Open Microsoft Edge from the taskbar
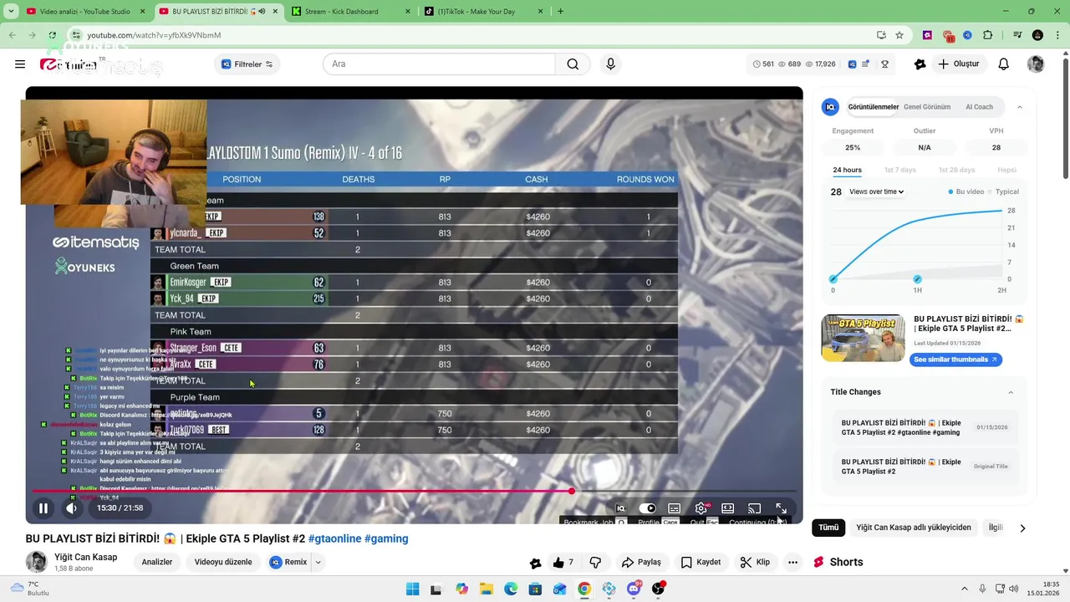The height and width of the screenshot is (602, 1070). coord(511,589)
